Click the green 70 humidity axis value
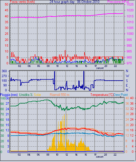136x162 pixels. (x=2, y=114)
